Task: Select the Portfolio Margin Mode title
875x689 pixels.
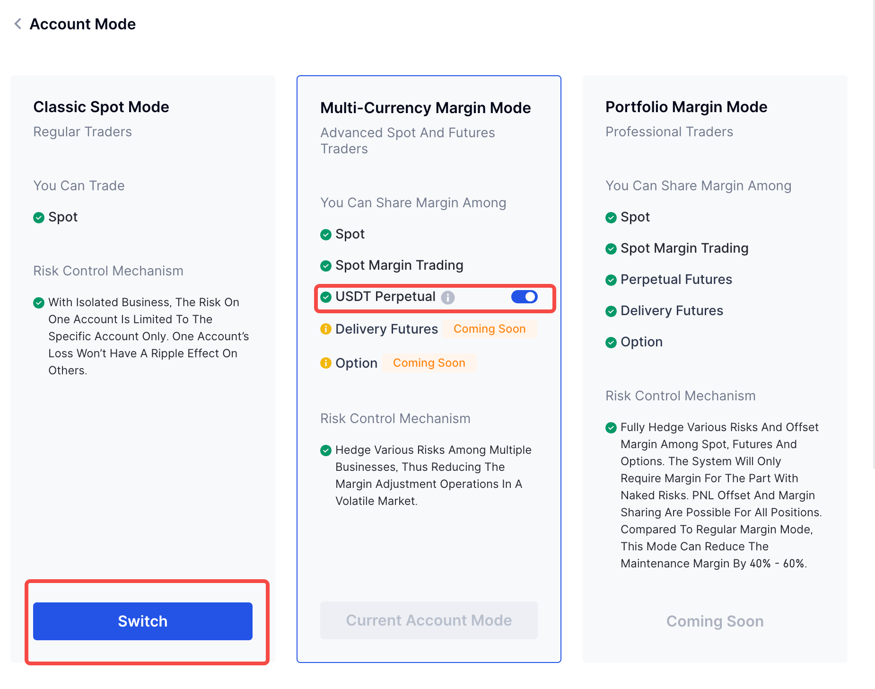Action: 686,107
